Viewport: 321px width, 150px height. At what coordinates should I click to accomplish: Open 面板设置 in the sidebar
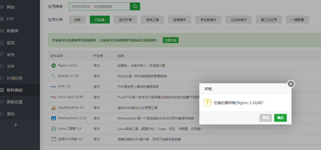coord(15,102)
